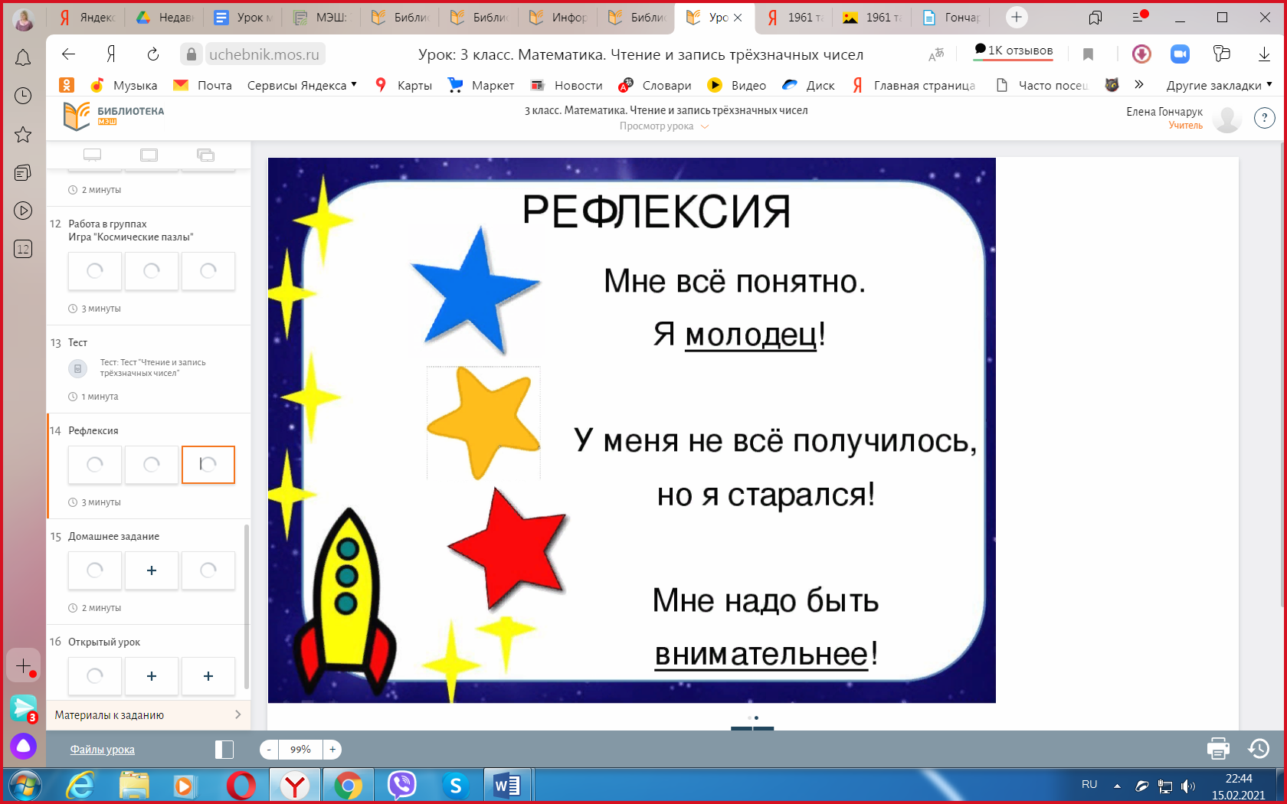The width and height of the screenshot is (1287, 804).
Task: Click the Alice assistant purple icon
Action: pos(23,746)
